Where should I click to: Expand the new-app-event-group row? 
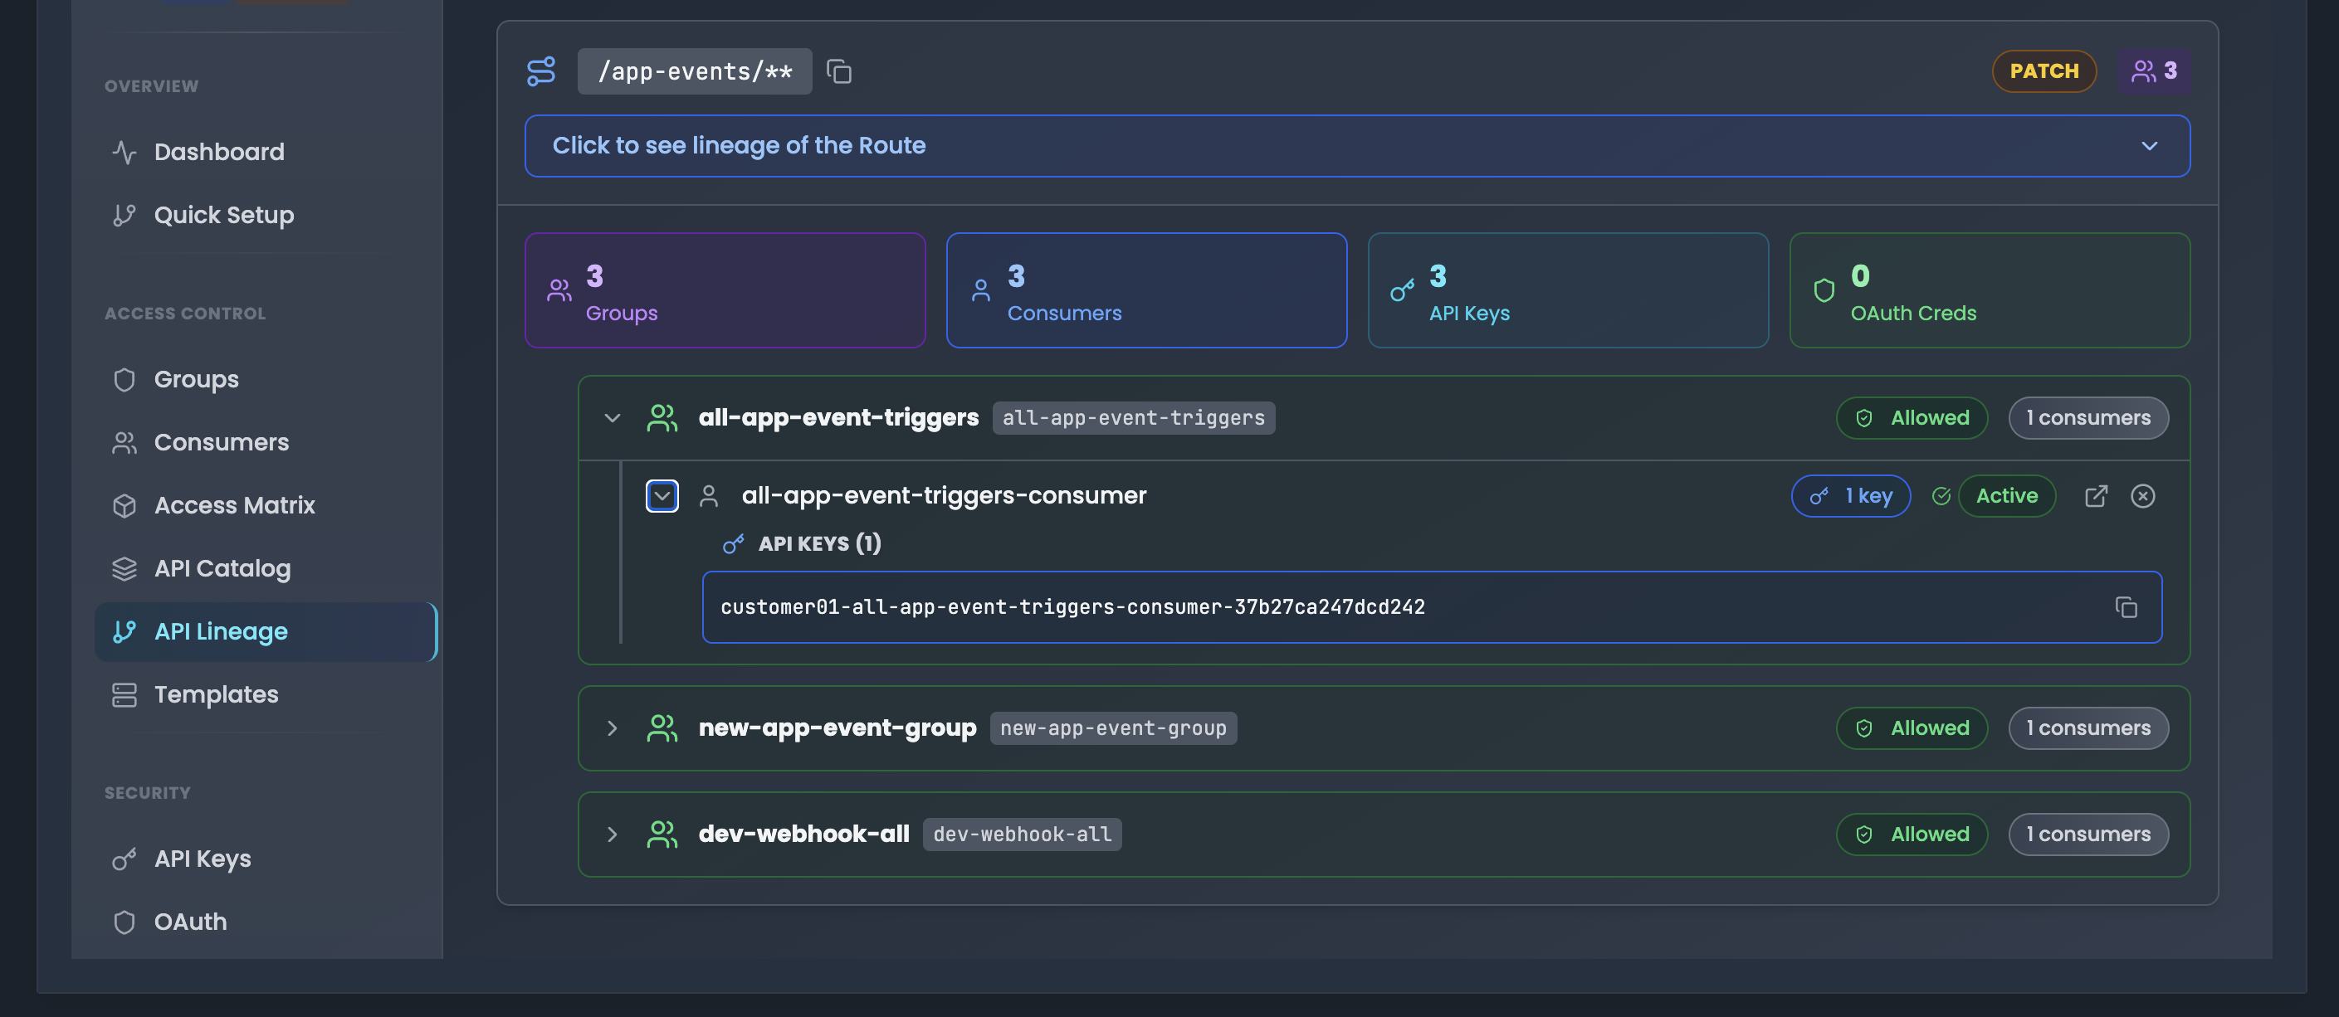pos(612,727)
